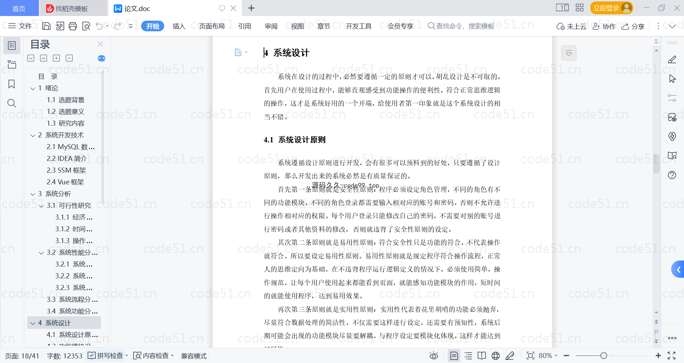Open the settings sliders icon in right sidebar

672,98
